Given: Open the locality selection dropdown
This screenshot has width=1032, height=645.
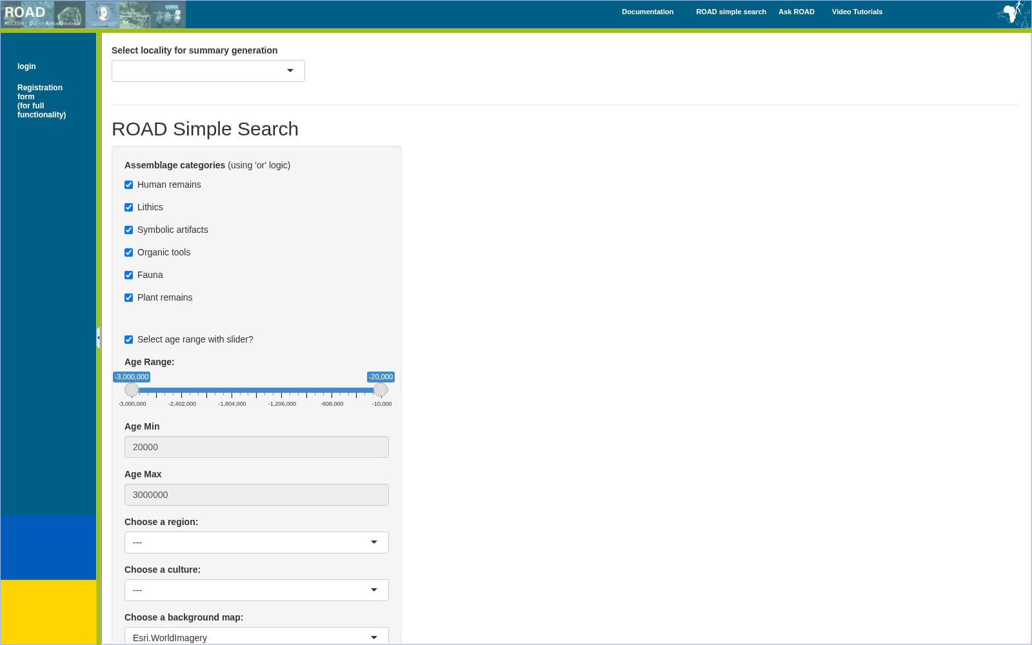Looking at the screenshot, I should pyautogui.click(x=208, y=71).
